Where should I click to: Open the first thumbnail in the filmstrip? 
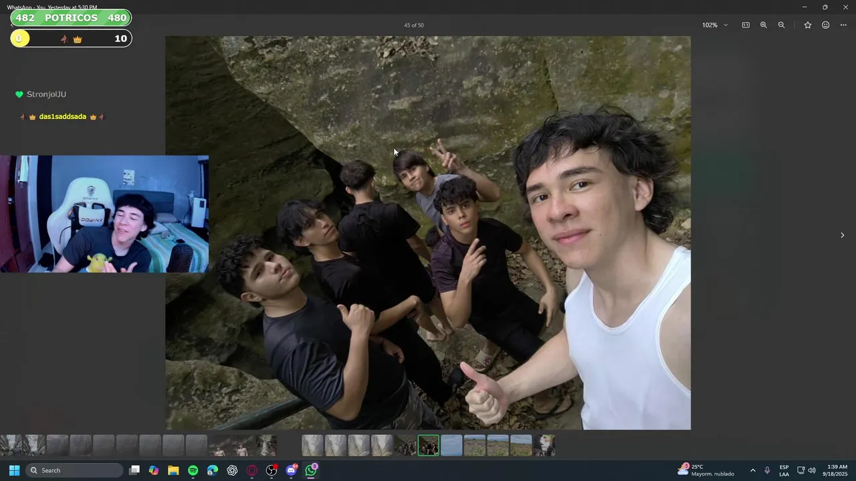coord(11,446)
